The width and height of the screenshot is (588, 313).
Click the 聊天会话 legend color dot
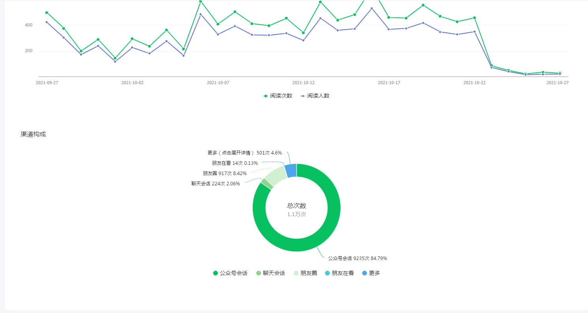coord(259,273)
